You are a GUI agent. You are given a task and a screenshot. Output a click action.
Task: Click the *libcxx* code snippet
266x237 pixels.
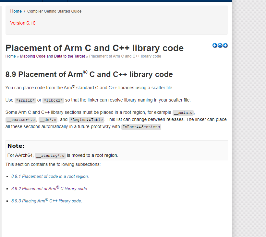(53, 100)
